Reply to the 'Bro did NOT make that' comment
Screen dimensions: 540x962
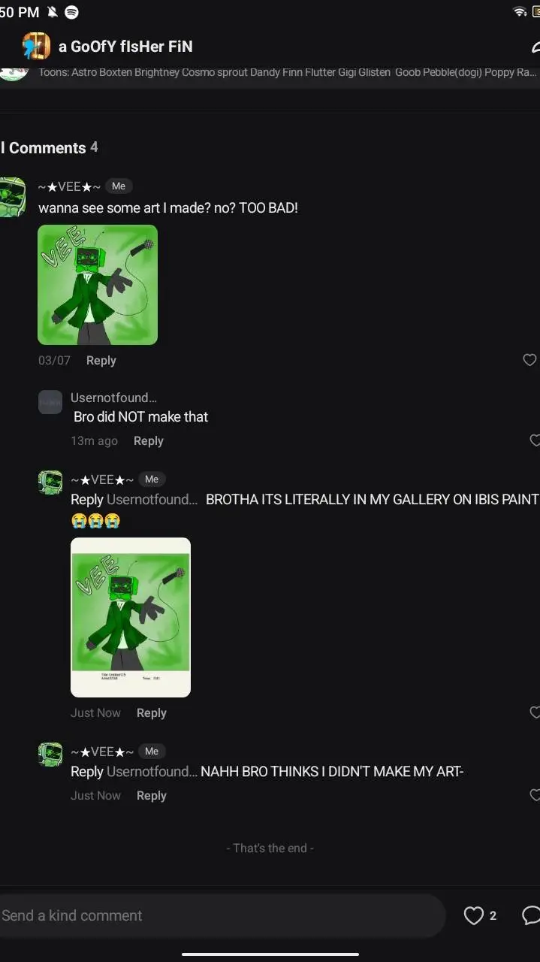click(148, 441)
